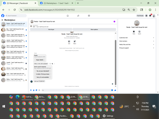This screenshot has width=159, height=119.
Task: Click the chat message list scrollbar
Action: (x=115, y=63)
